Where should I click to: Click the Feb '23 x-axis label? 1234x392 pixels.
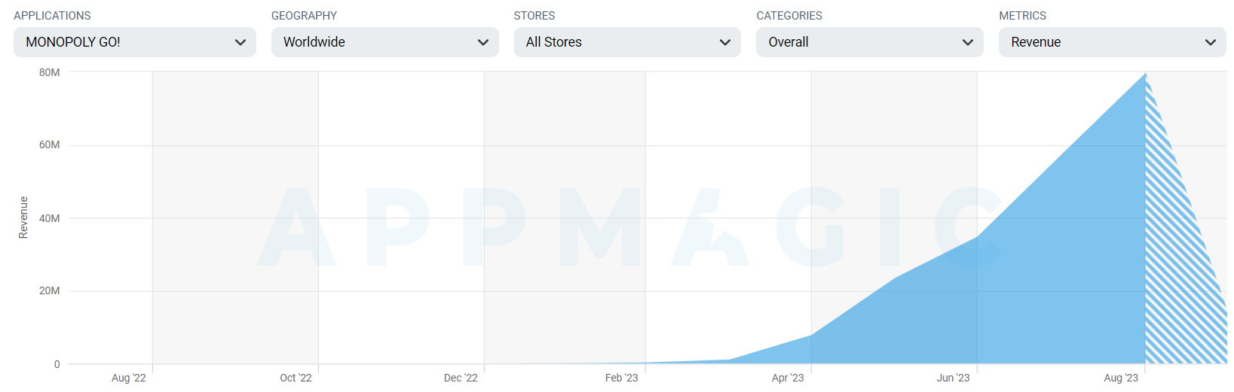tap(621, 378)
